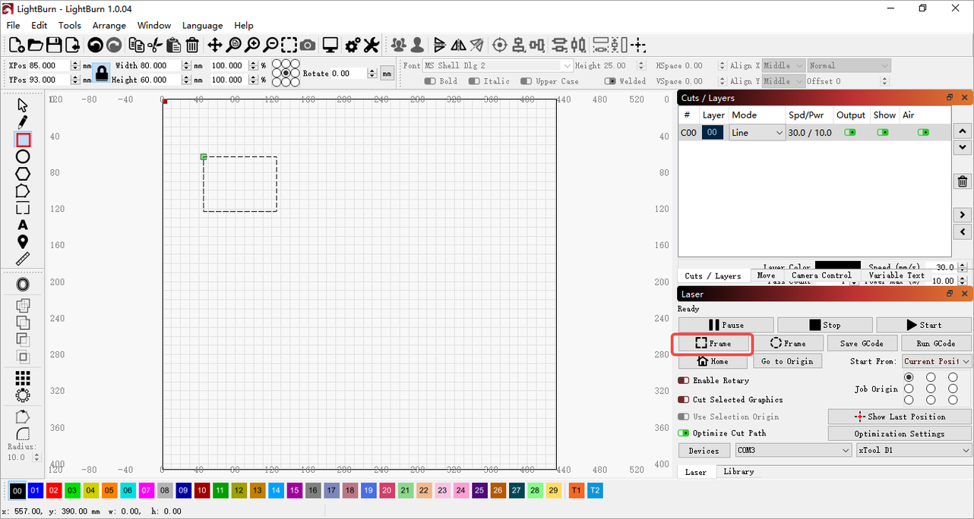Select the Ellipse tool

tap(23, 156)
